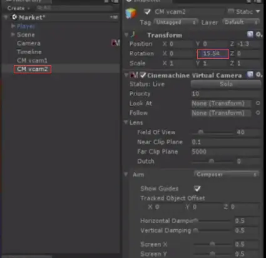266x258 pixels.
Task: Click the Position Z field
Action: coord(248,44)
